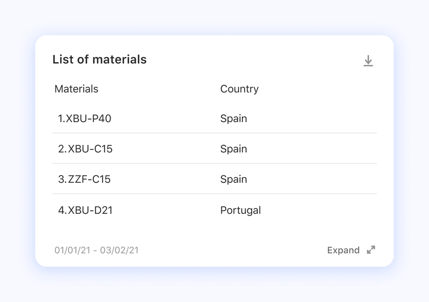The height and width of the screenshot is (302, 429).
Task: Click Spain in the XBU-C15 row
Action: coord(234,149)
